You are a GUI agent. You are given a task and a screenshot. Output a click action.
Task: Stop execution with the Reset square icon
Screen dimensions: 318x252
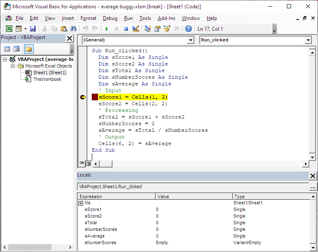(126, 29)
